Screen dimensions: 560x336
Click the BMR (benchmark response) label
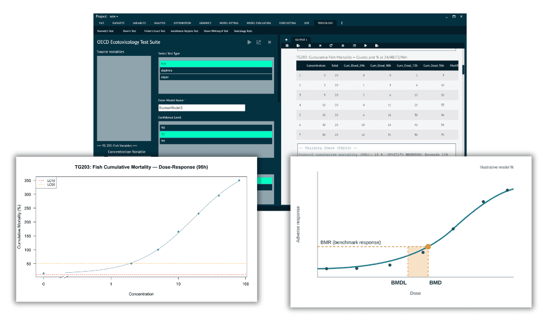(351, 242)
